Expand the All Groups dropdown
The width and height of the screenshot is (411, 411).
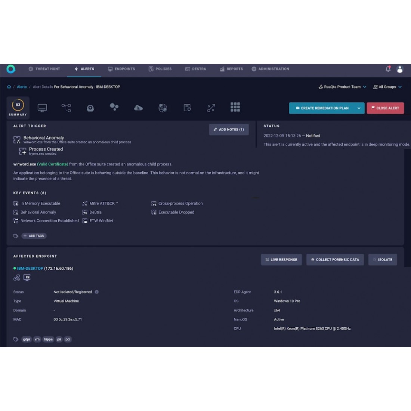click(387, 87)
